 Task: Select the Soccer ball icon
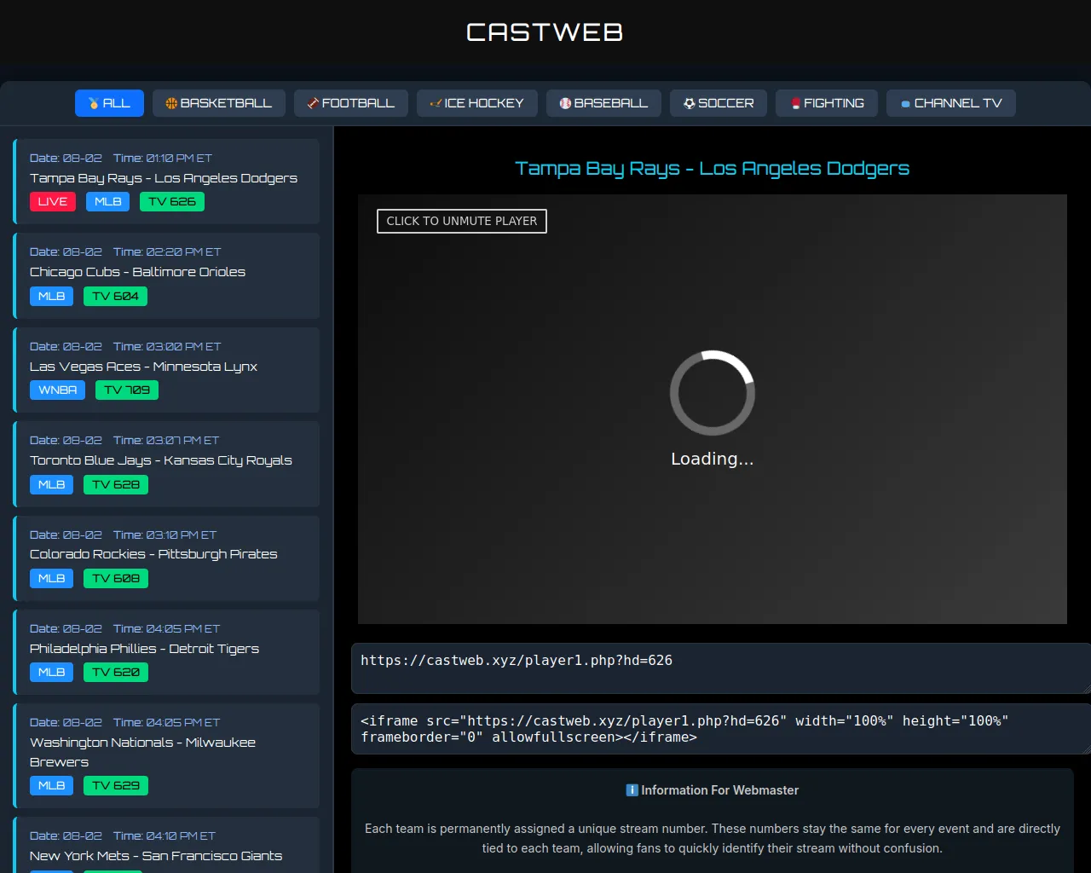coord(689,103)
